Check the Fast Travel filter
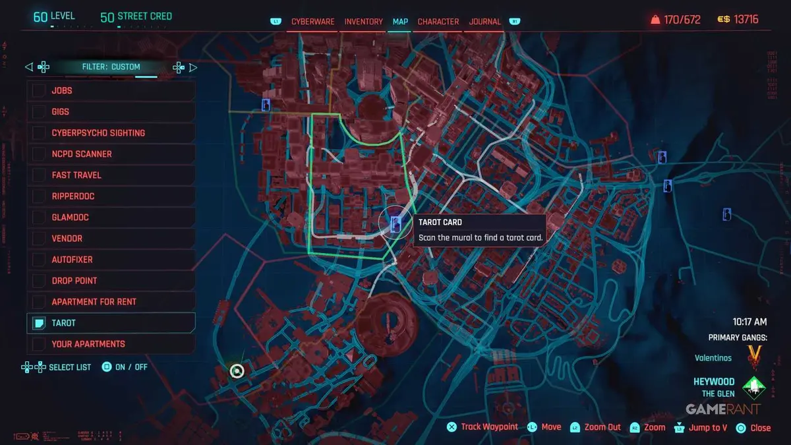This screenshot has height=445, width=791. (39, 175)
